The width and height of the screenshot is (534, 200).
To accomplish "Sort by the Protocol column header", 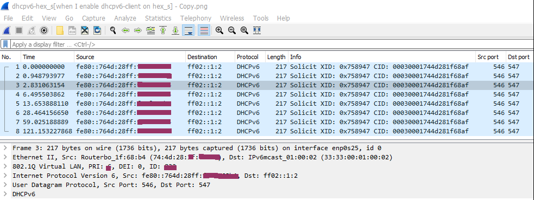I will 250,57.
